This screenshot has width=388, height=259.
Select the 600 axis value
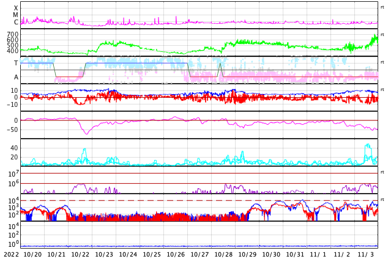13,40
